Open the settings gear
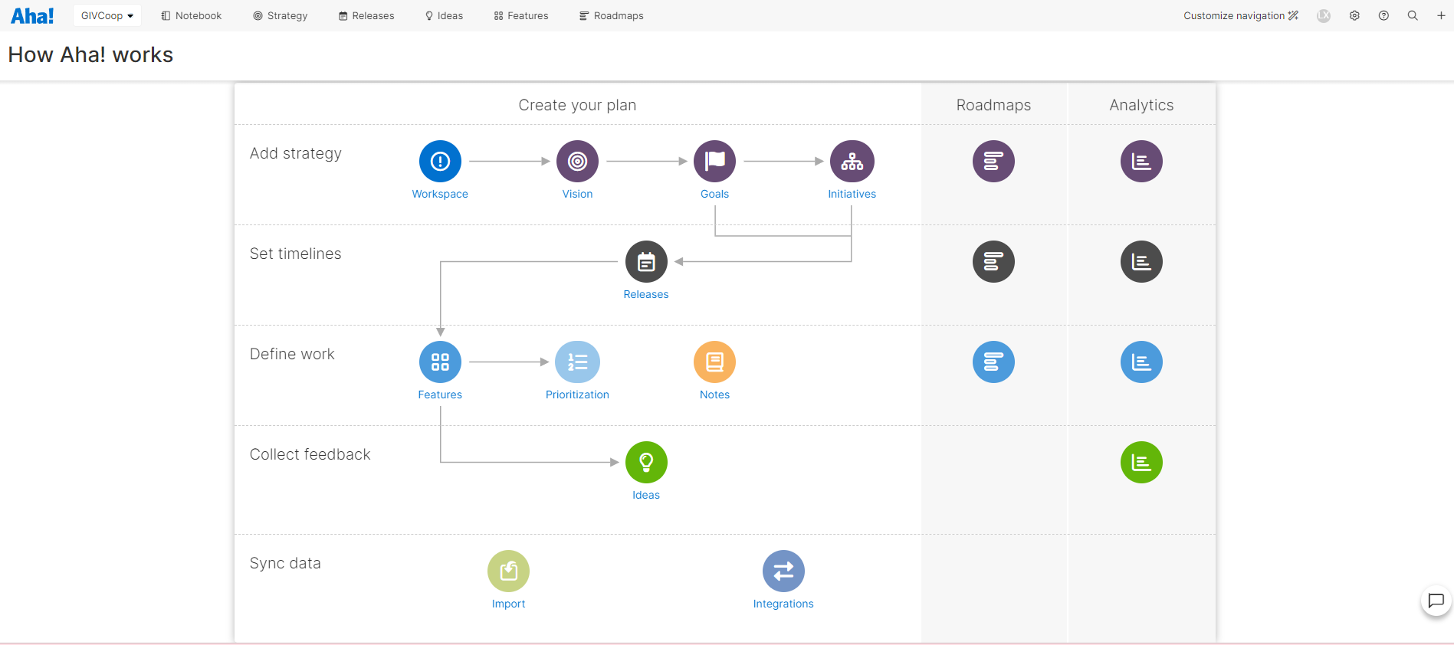The image size is (1454, 645). (x=1354, y=15)
